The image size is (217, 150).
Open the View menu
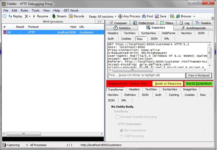[46, 10]
